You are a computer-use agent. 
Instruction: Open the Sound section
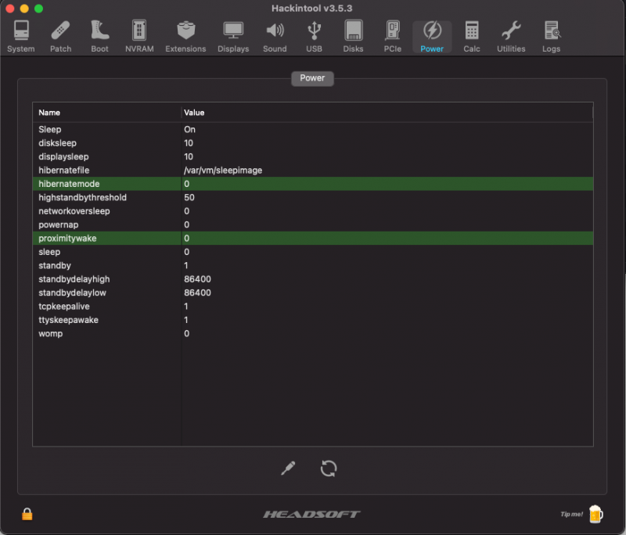point(275,37)
